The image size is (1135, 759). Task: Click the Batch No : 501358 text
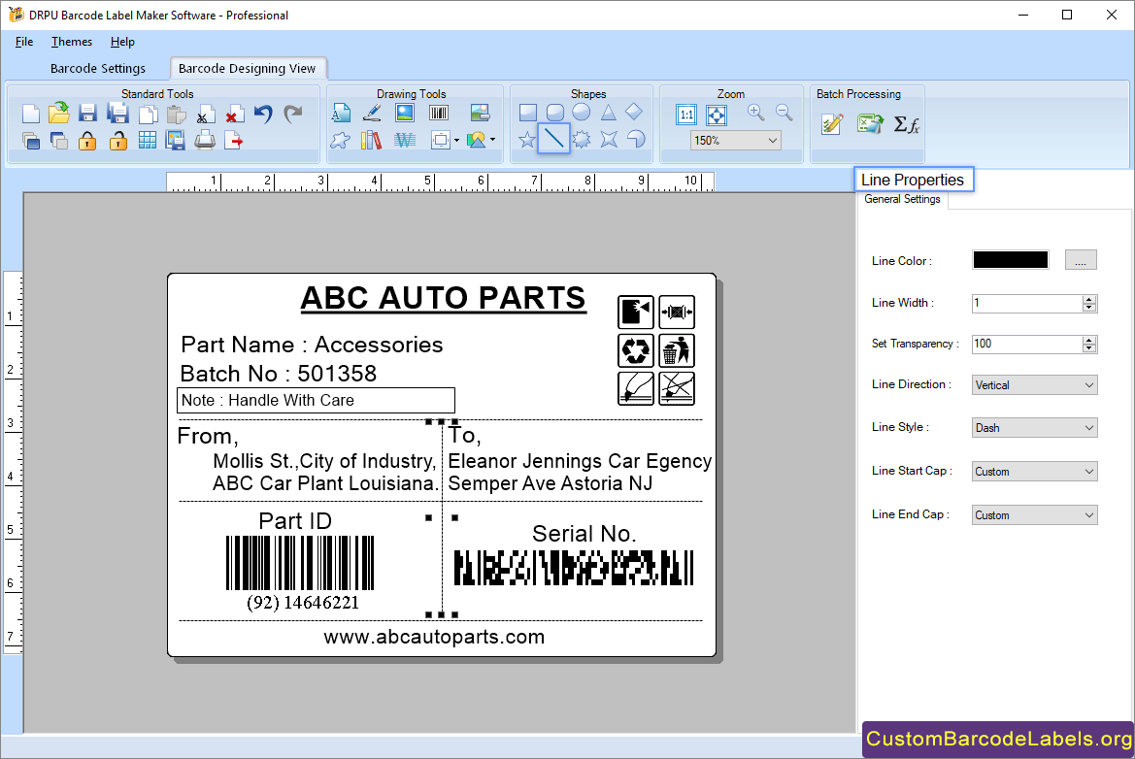point(278,374)
